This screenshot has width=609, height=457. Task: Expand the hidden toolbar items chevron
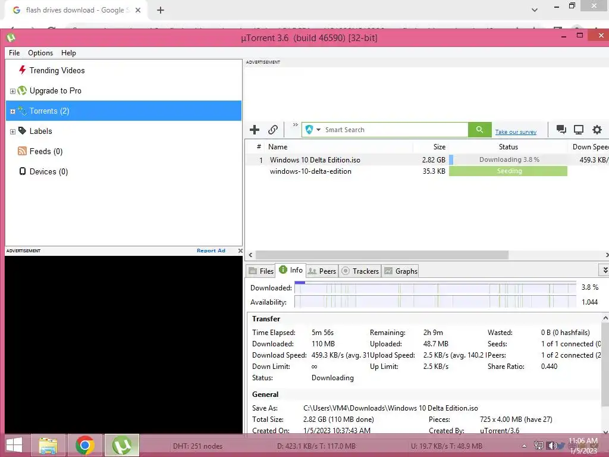[x=296, y=125]
